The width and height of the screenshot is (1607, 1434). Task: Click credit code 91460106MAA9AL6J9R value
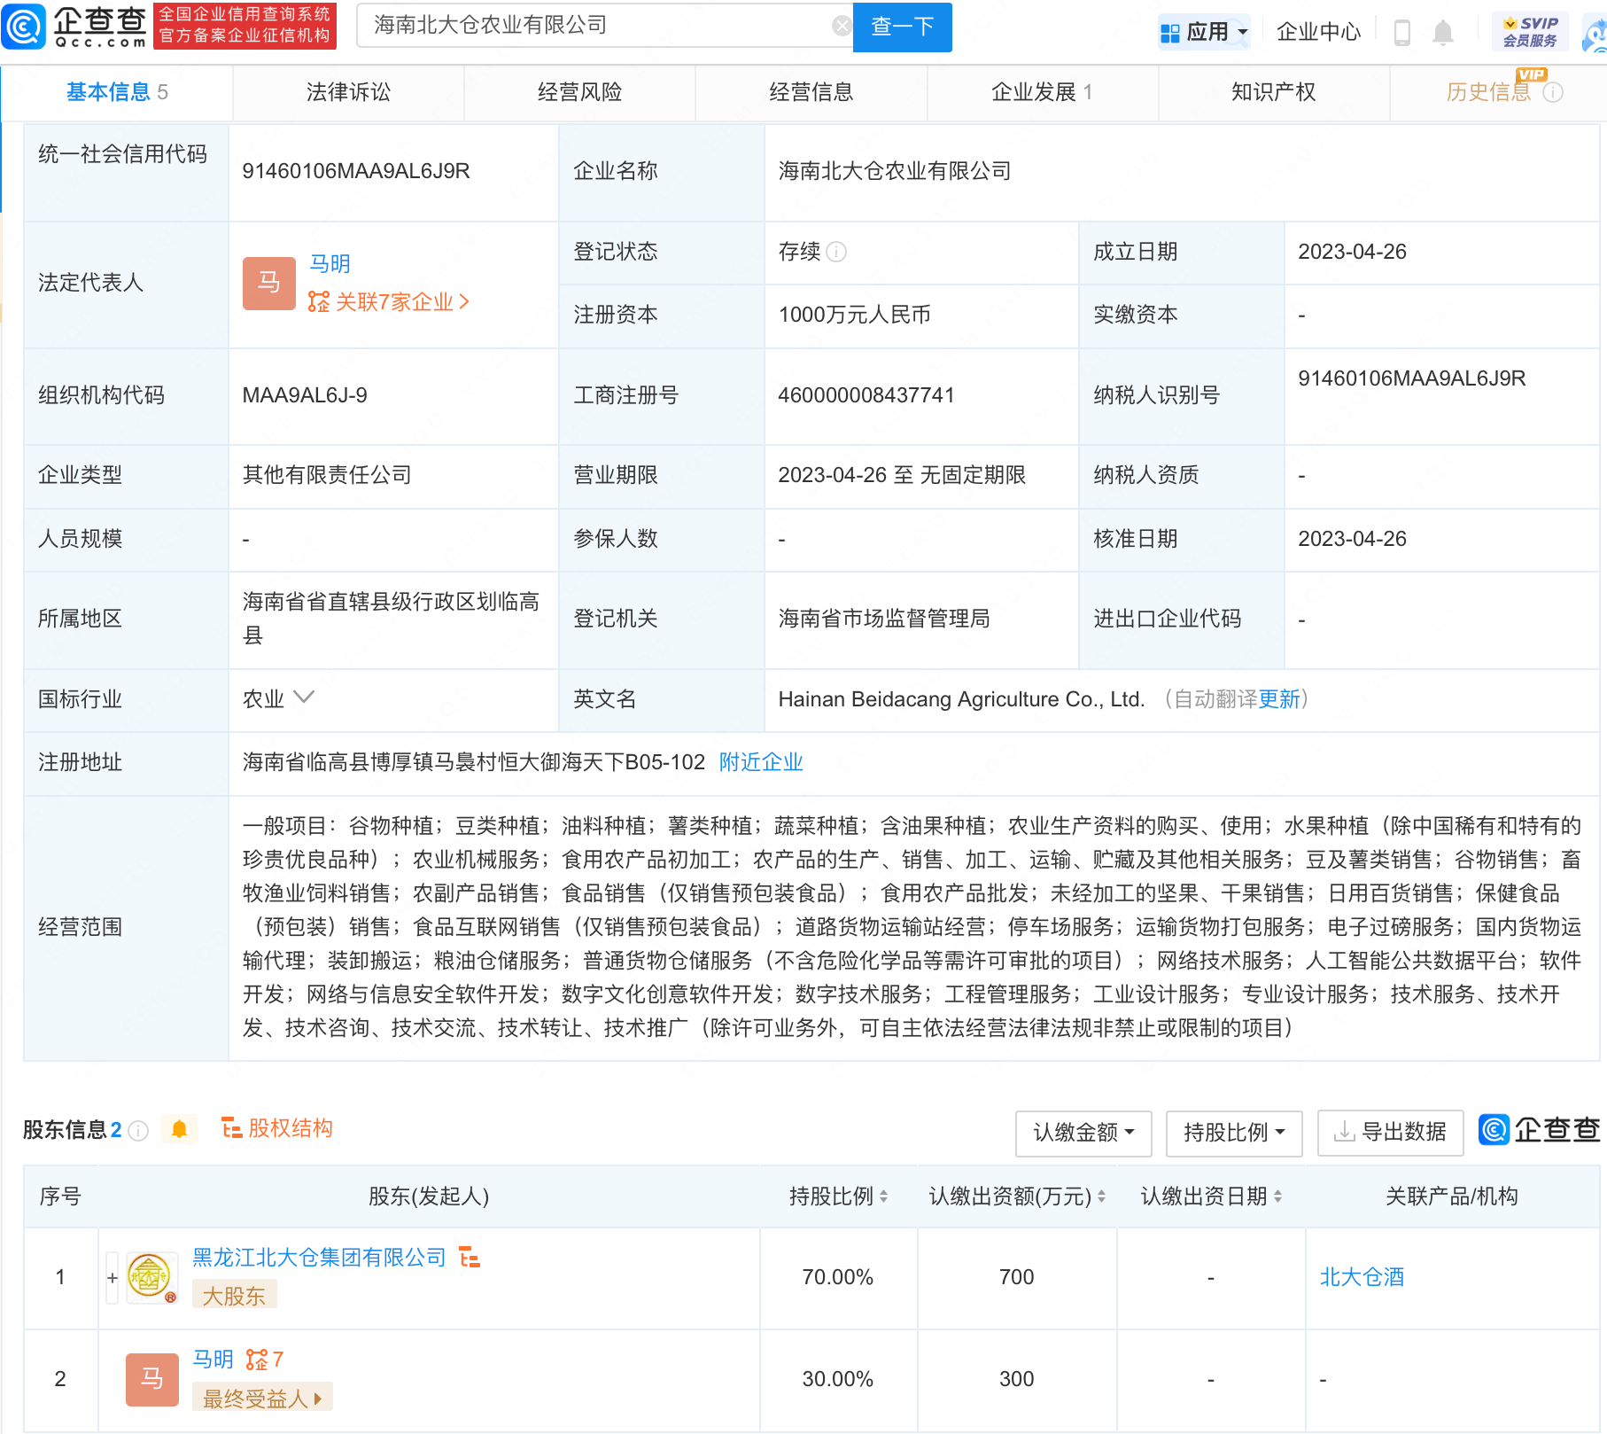(356, 171)
